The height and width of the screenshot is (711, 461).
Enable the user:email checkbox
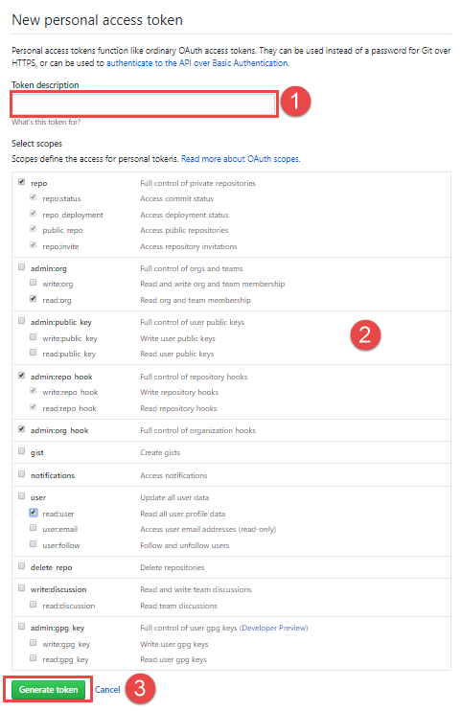click(34, 528)
